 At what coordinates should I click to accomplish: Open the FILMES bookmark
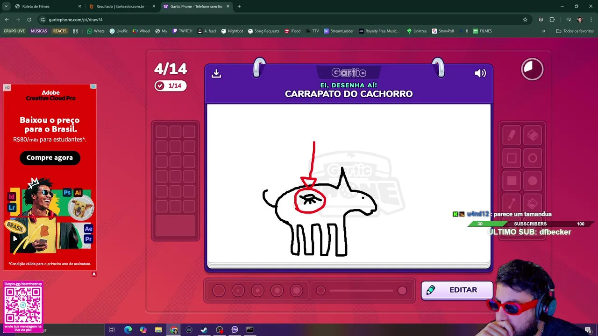(482, 31)
